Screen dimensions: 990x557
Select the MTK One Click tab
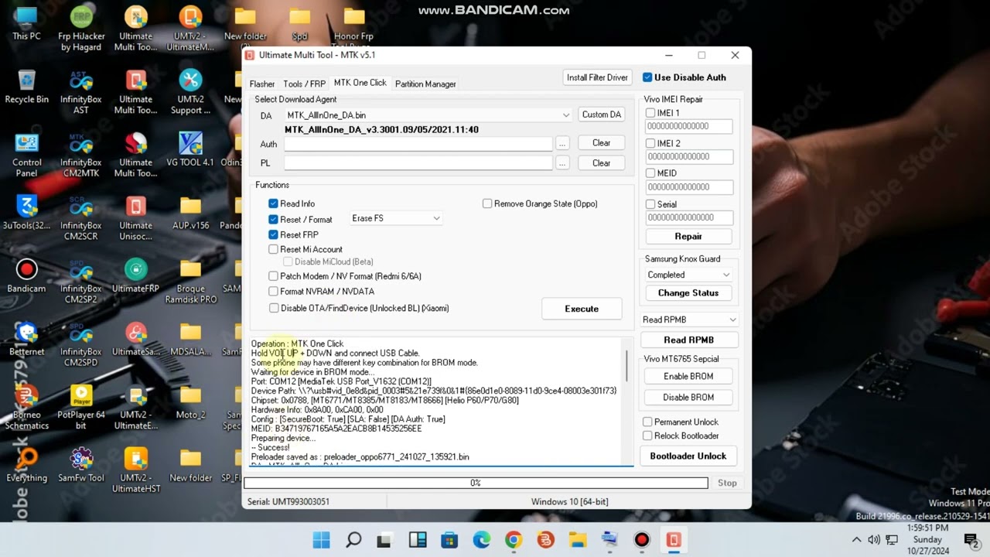[360, 83]
